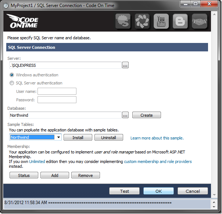The image size is (222, 214).
Task: Click log pane scroll up arrow
Action: click(214, 202)
